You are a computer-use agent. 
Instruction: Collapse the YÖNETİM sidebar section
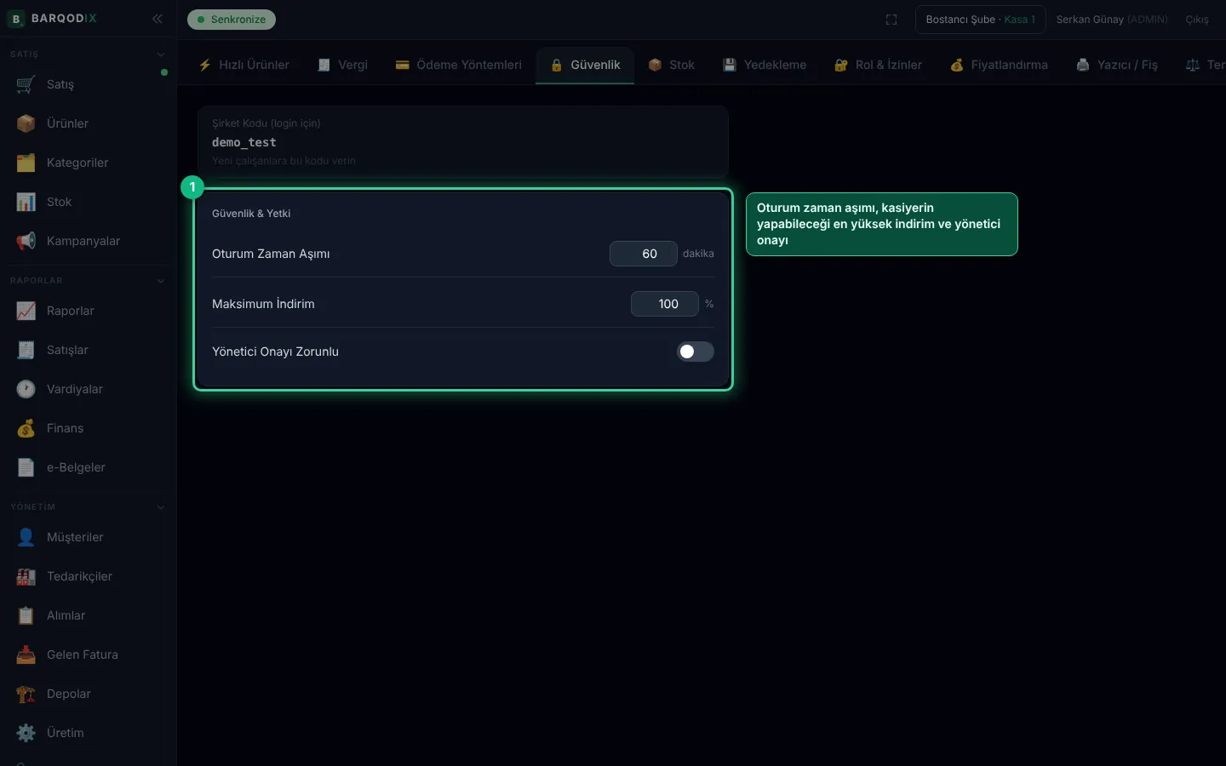tap(161, 507)
